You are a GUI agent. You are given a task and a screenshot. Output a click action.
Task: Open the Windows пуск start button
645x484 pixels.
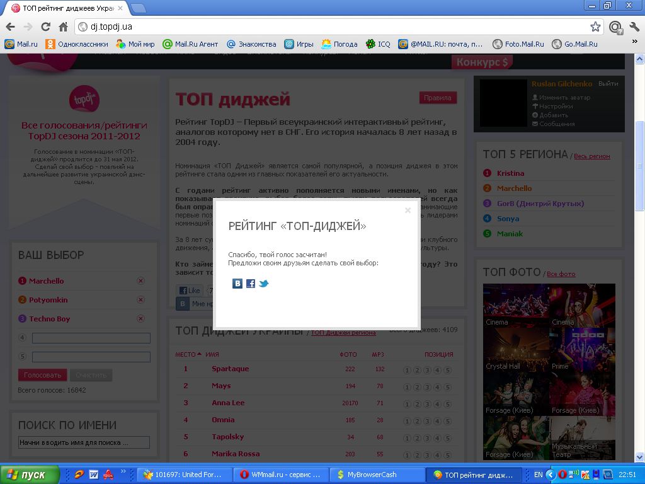point(30,475)
